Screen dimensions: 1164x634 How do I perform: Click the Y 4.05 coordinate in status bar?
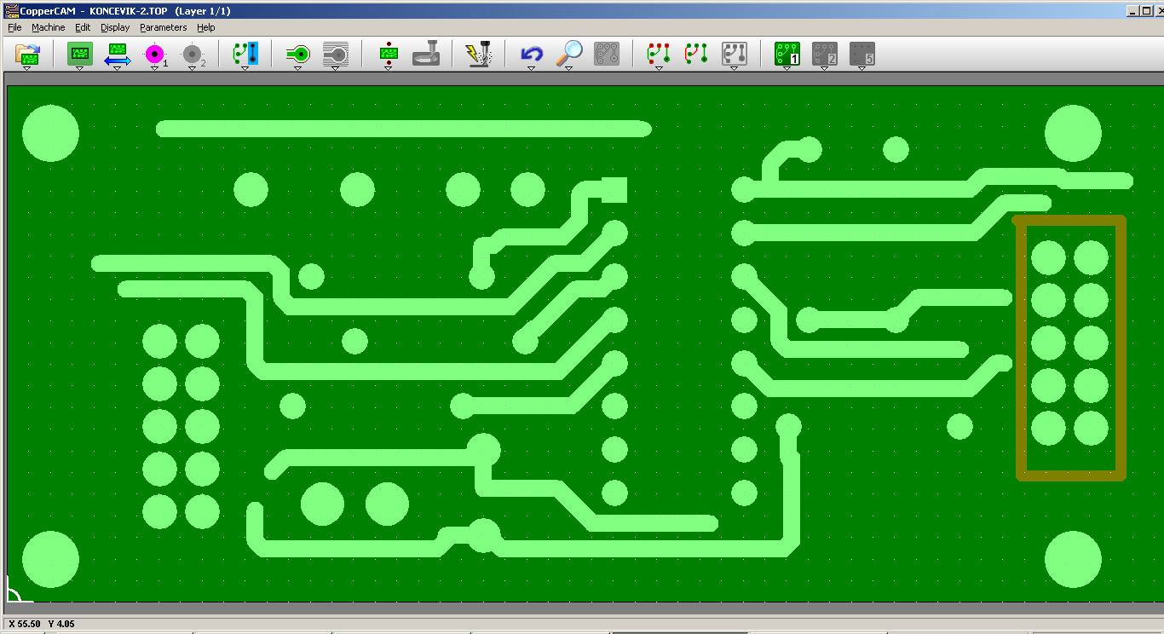61,624
